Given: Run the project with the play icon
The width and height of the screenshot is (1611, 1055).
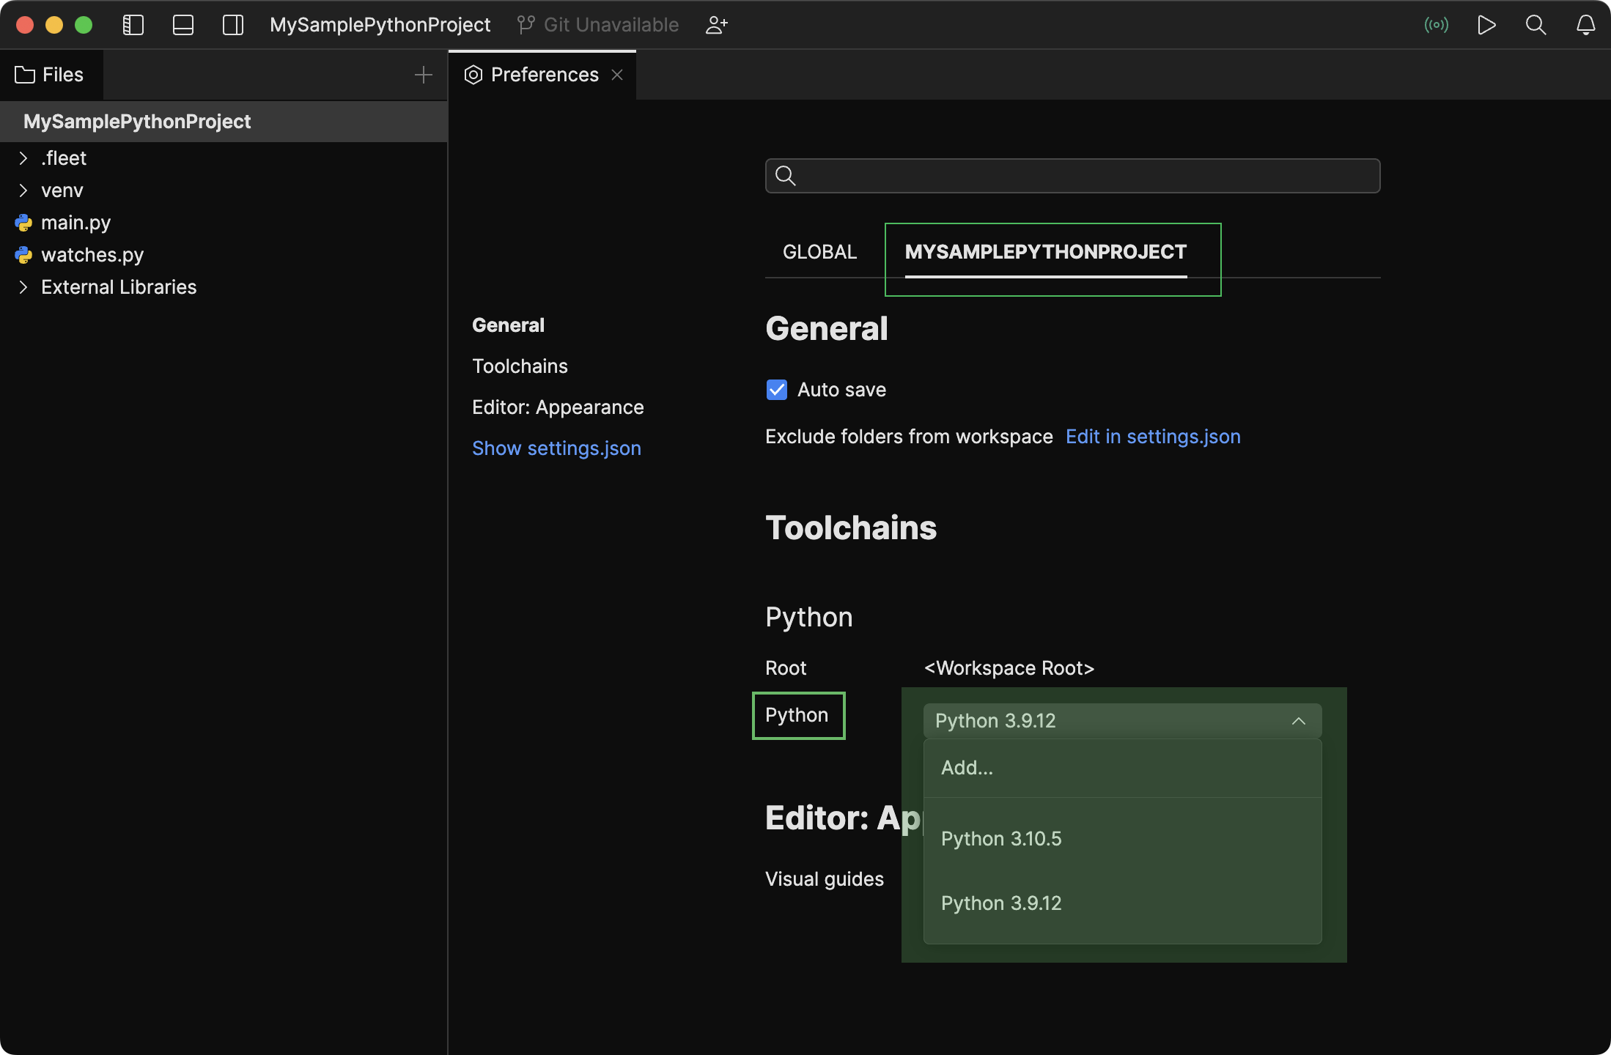Looking at the screenshot, I should click(1486, 24).
